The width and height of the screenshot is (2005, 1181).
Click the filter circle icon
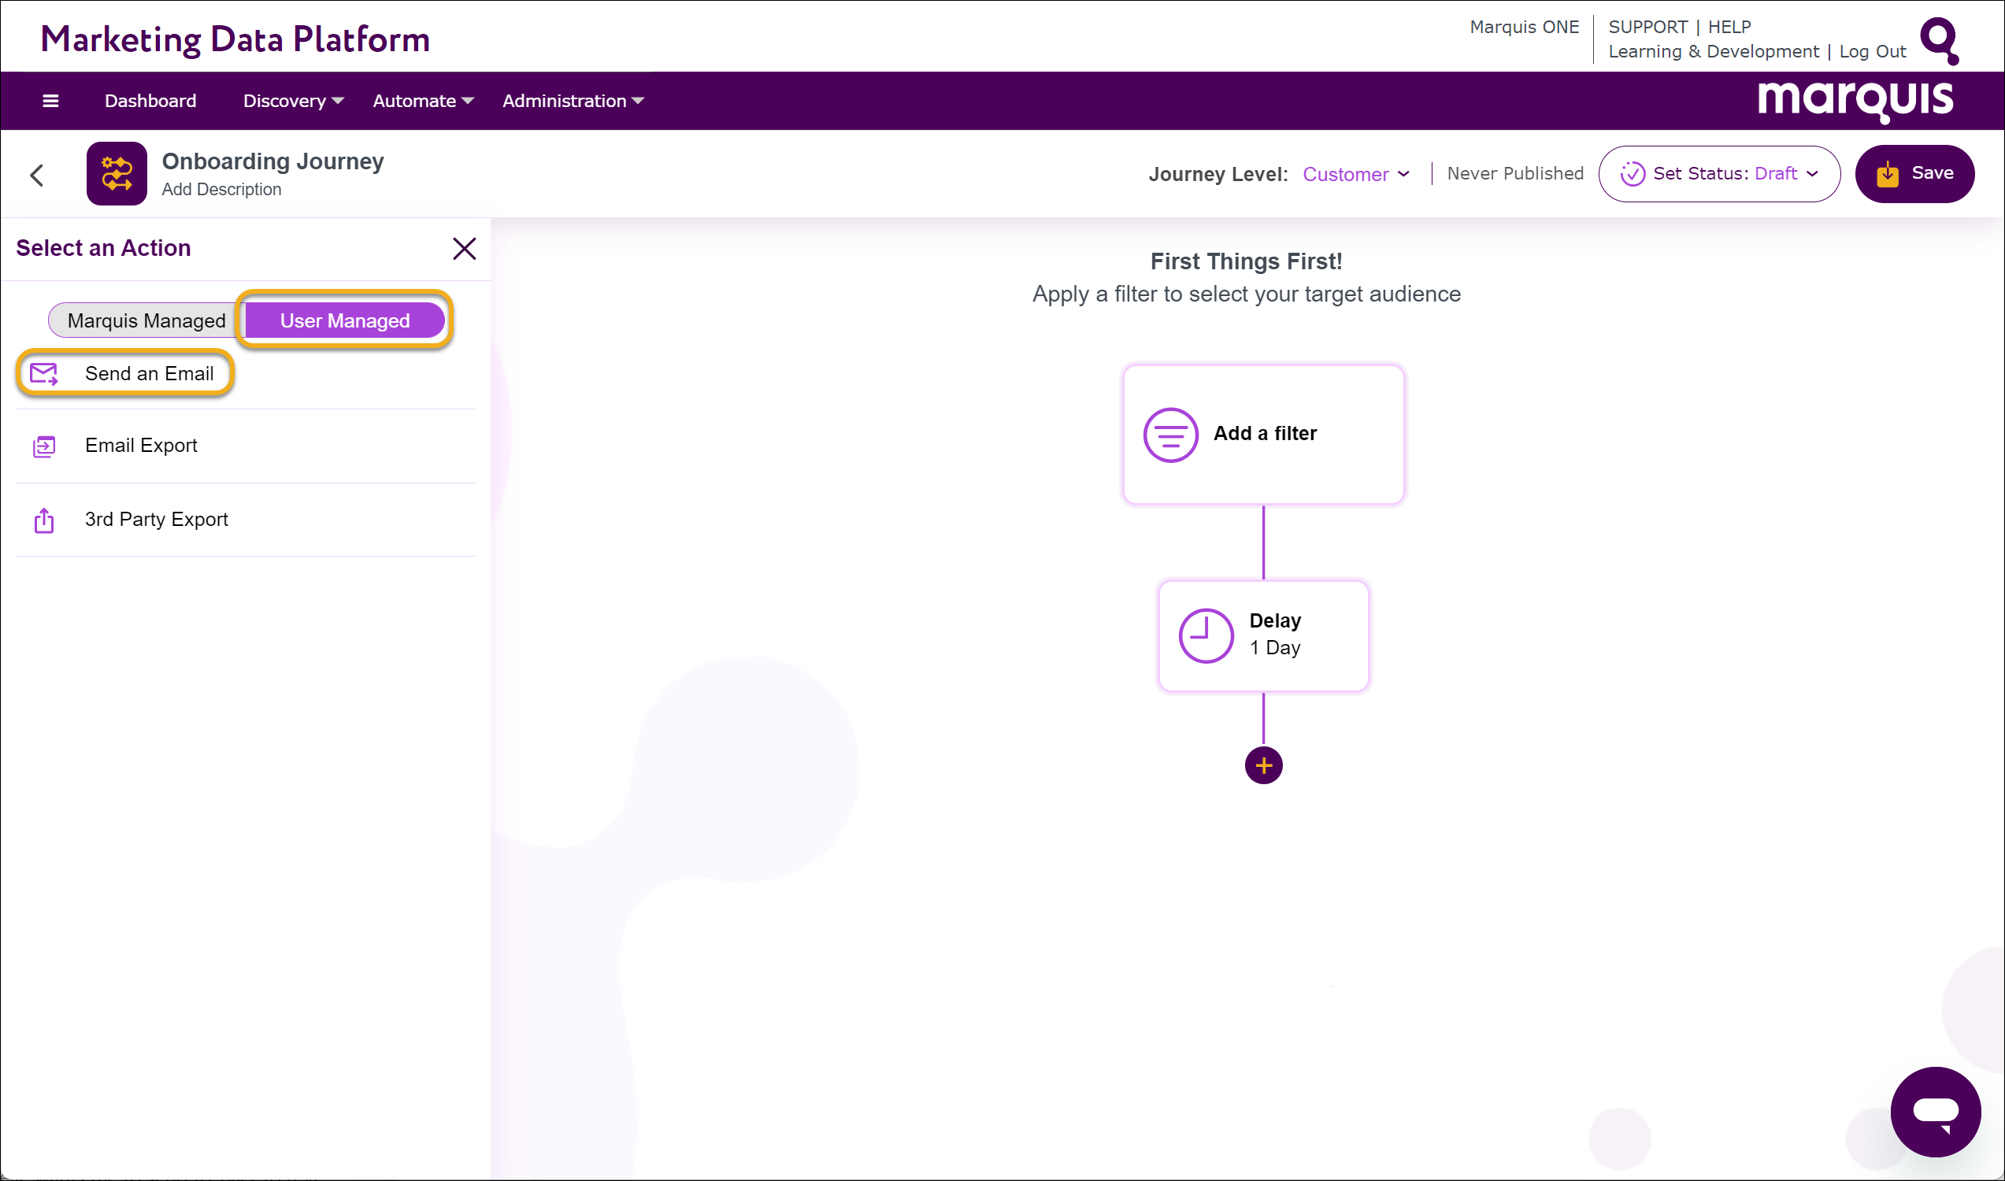[x=1170, y=435]
